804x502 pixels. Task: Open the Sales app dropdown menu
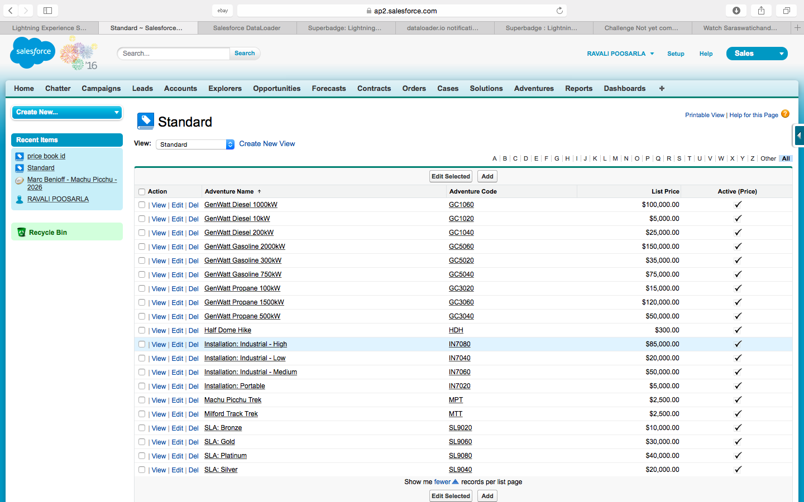(x=757, y=54)
